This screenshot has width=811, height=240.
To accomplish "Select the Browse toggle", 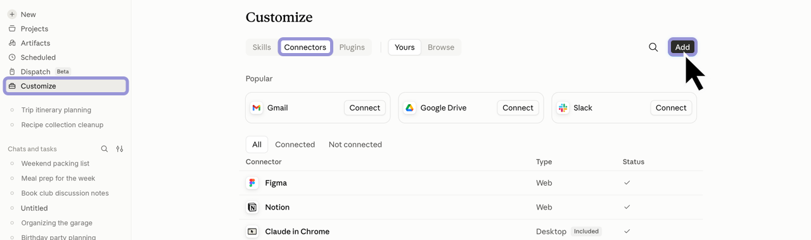I will (x=441, y=47).
